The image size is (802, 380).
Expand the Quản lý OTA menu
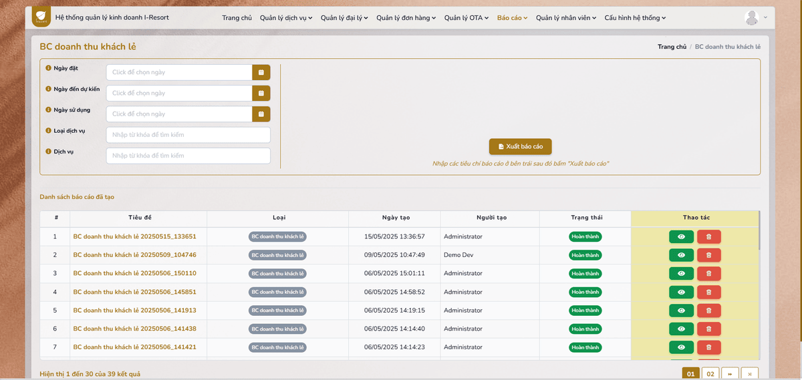pyautogui.click(x=466, y=18)
